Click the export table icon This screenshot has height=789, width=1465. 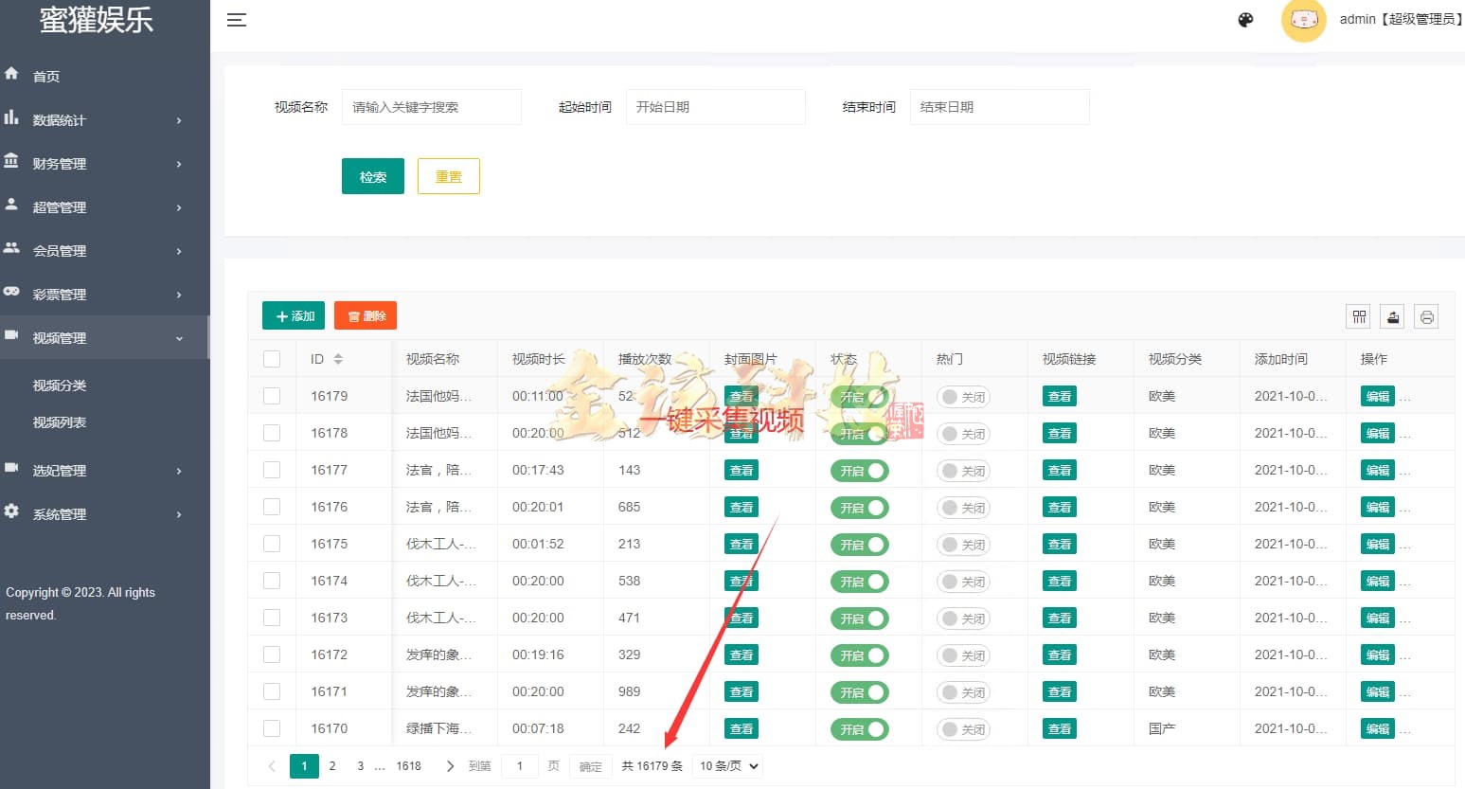click(x=1392, y=316)
